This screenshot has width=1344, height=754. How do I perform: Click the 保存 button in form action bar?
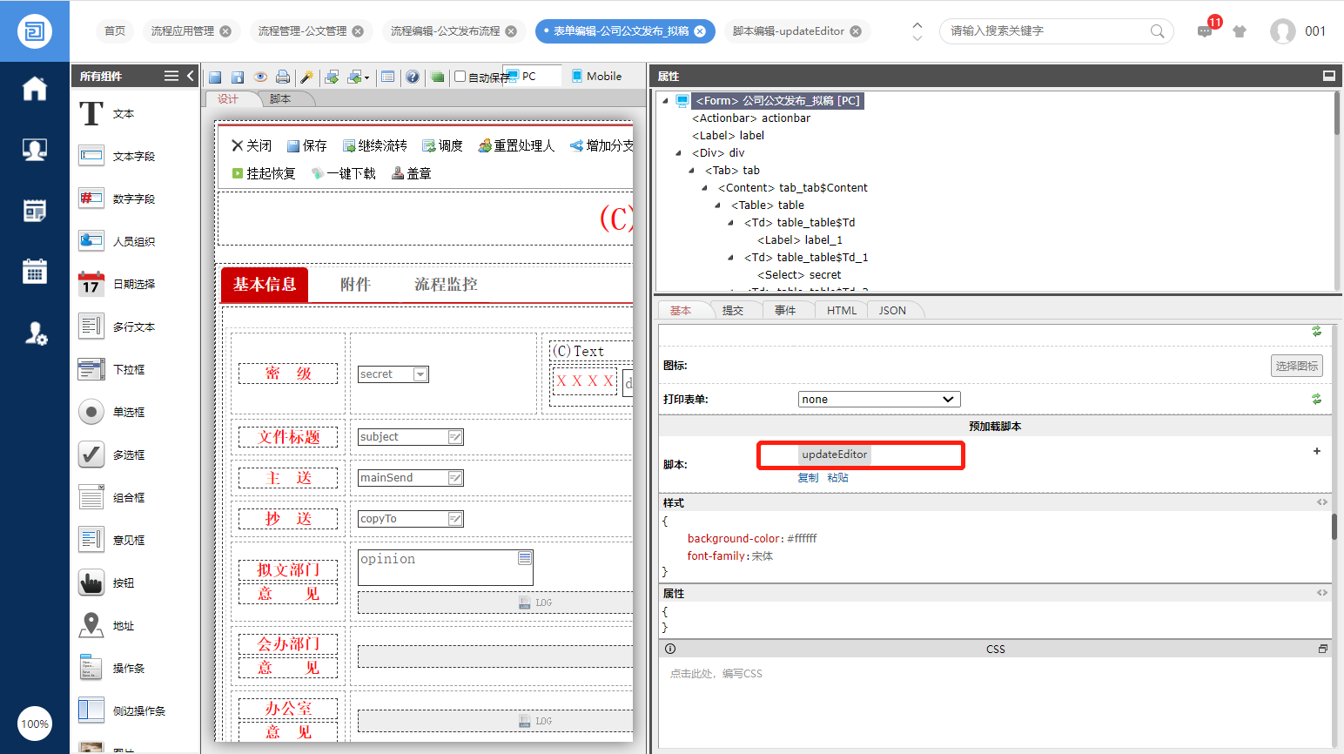(307, 145)
